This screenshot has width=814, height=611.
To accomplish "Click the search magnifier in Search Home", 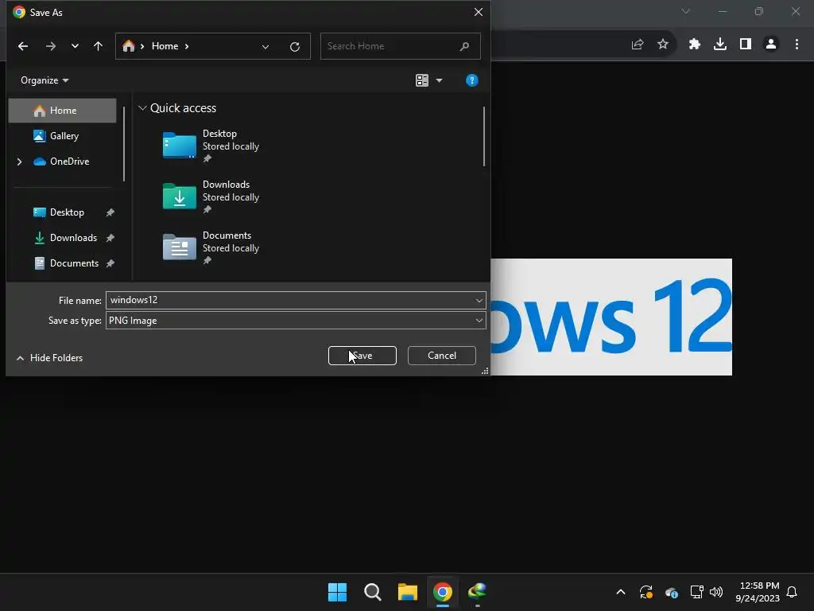I will (x=464, y=46).
